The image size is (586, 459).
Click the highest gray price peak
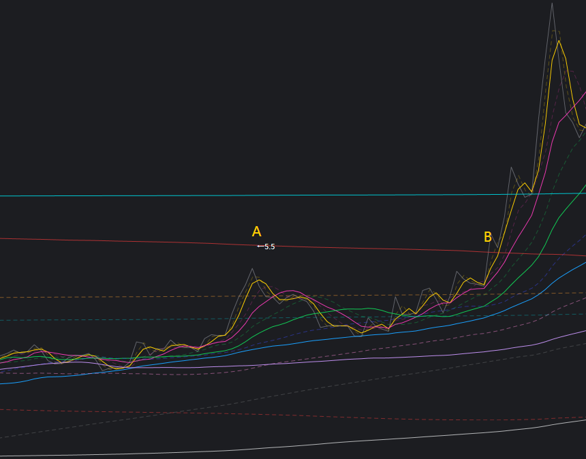click(x=552, y=3)
